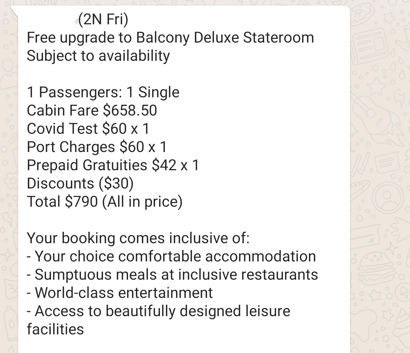
Task: Tap the "Subject to availability" line
Action: tap(98, 56)
